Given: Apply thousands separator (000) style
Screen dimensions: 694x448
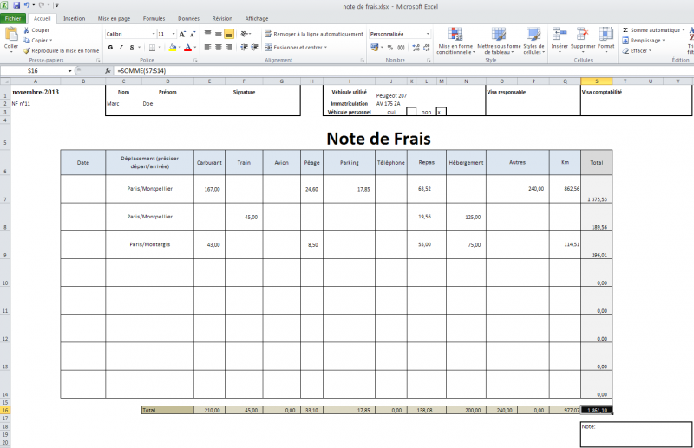Looking at the screenshot, I should [x=401, y=48].
